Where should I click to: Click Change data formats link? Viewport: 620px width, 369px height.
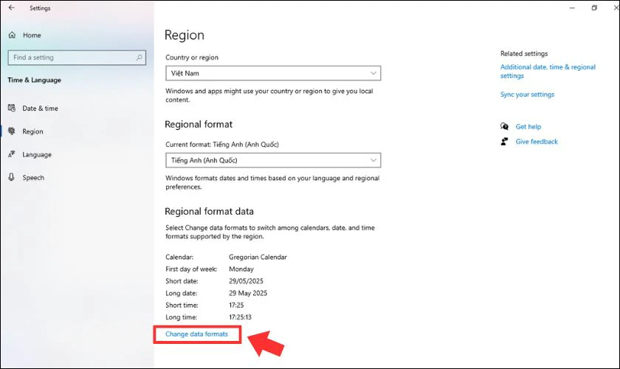[x=196, y=334]
